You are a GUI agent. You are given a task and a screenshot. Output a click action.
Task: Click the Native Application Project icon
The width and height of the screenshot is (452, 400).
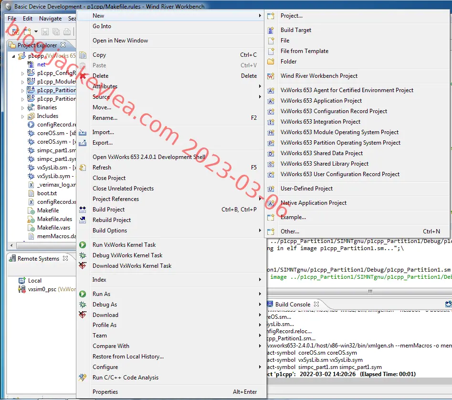[271, 203]
